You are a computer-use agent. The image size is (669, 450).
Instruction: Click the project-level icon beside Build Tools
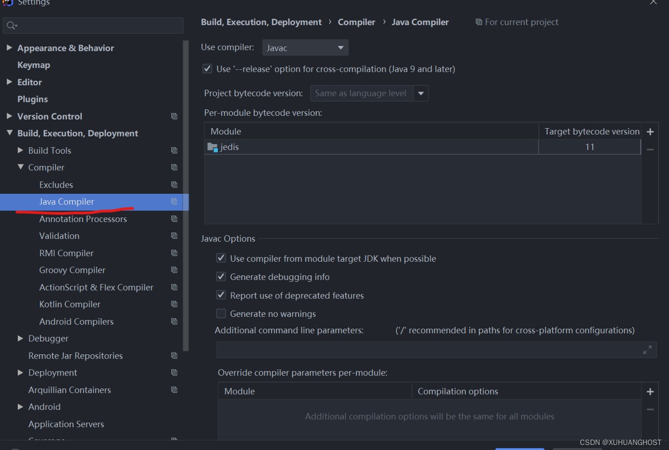tap(174, 150)
